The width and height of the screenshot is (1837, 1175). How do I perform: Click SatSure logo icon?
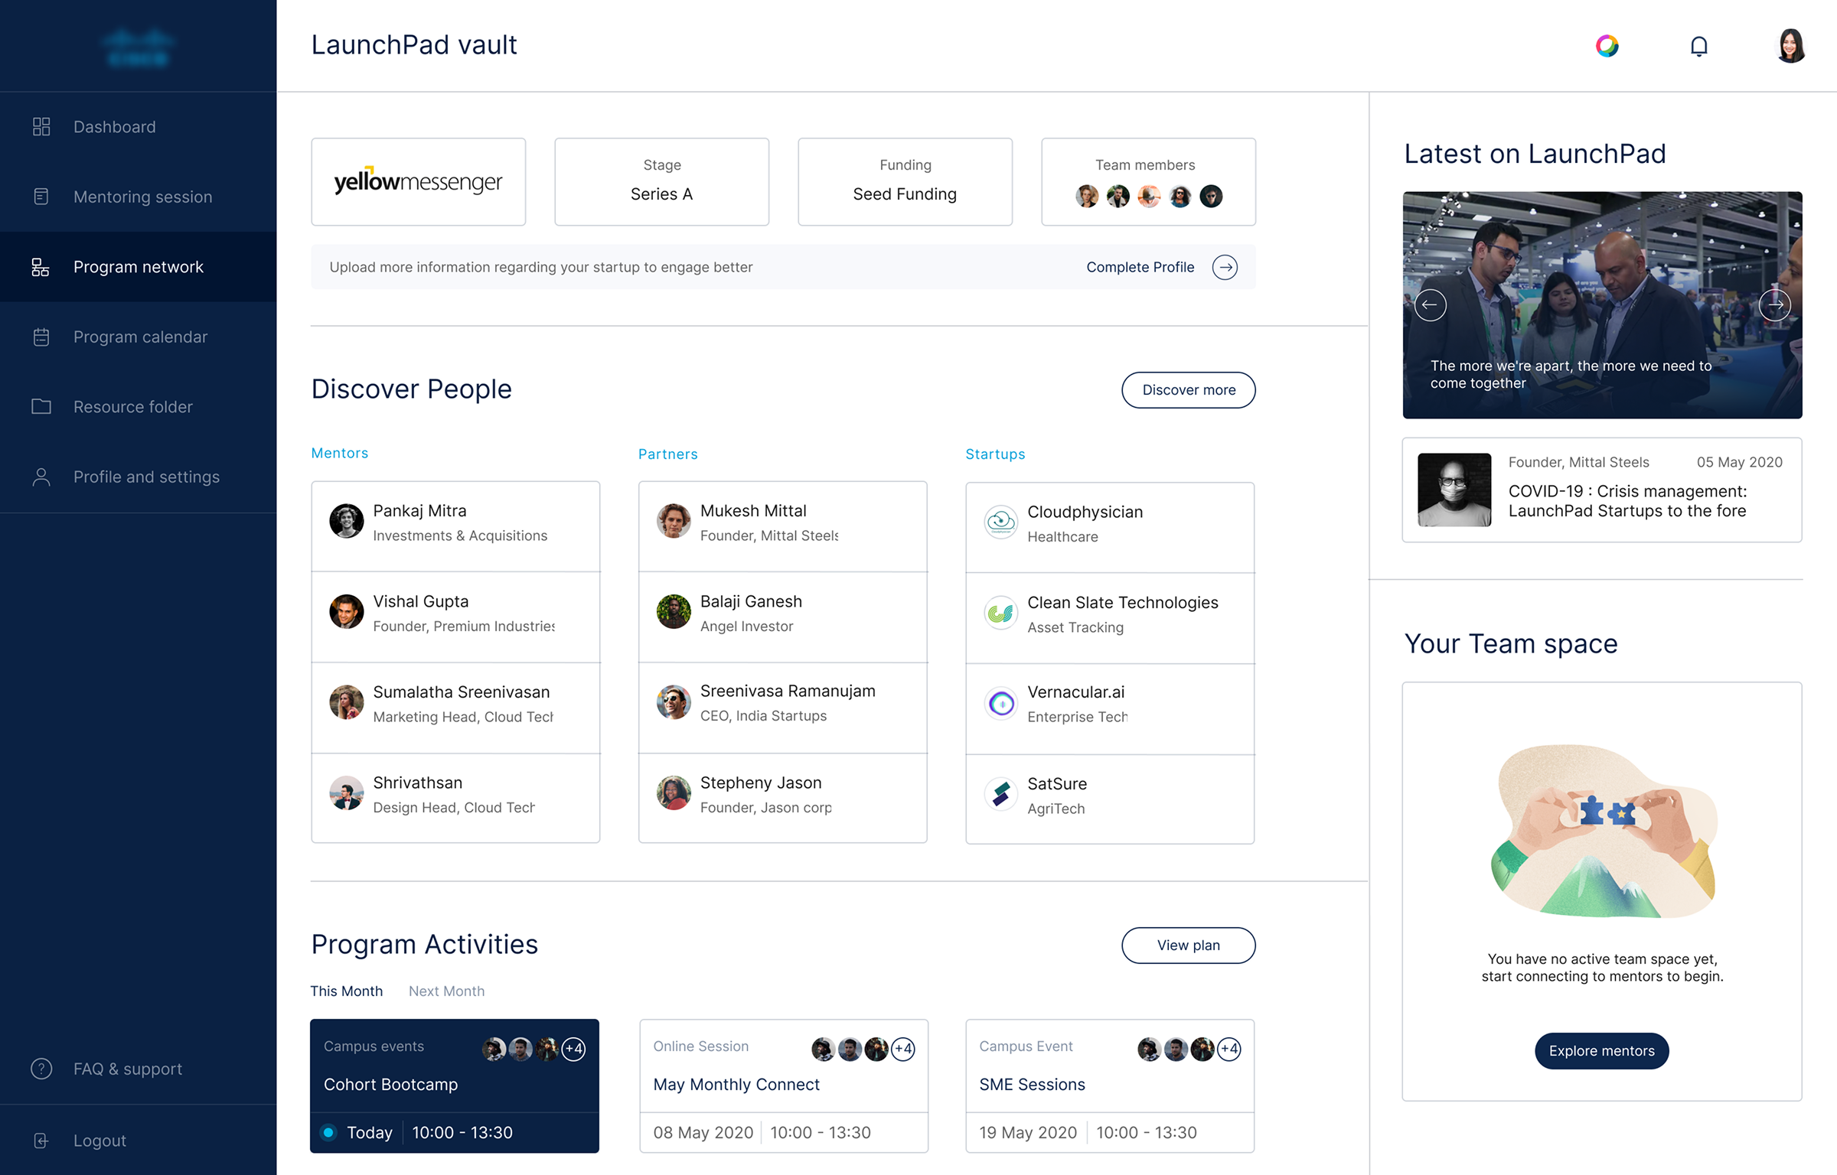click(x=1000, y=794)
